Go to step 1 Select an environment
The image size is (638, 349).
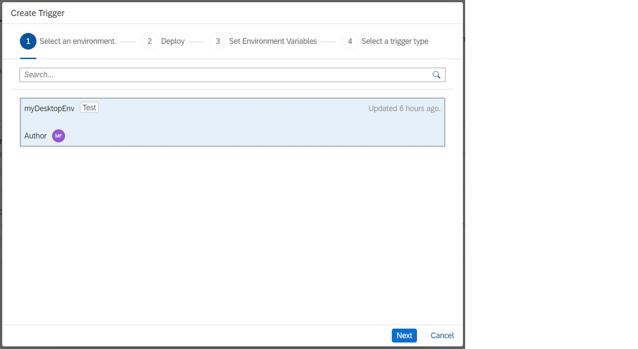click(x=68, y=41)
